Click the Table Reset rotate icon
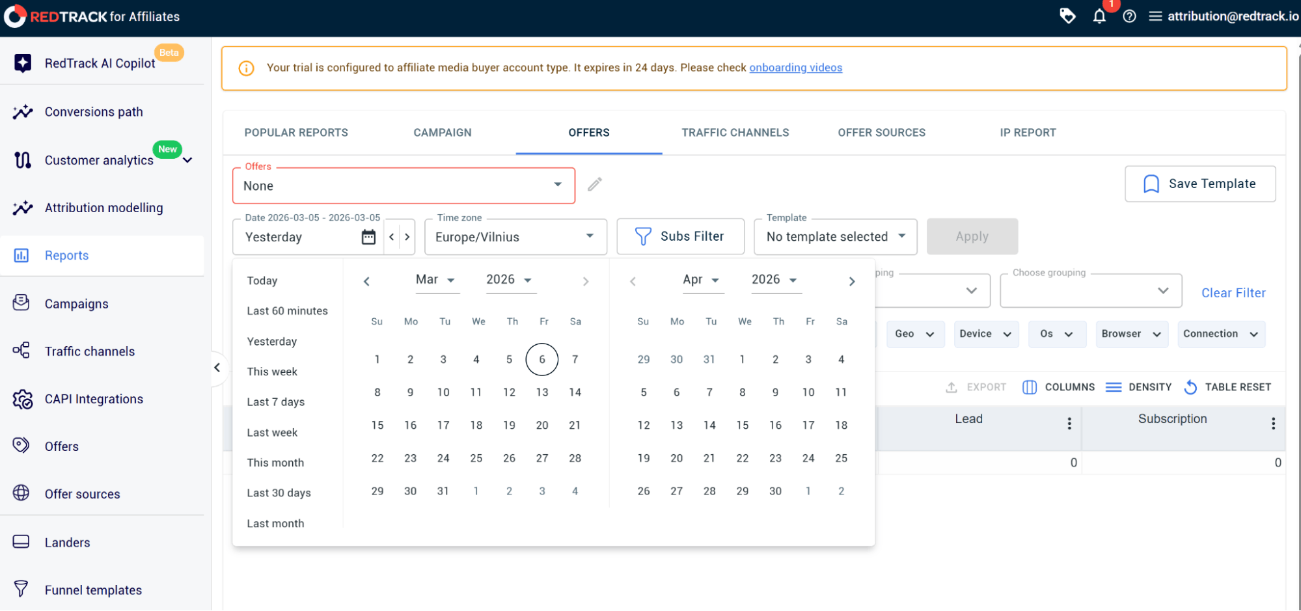 point(1190,387)
